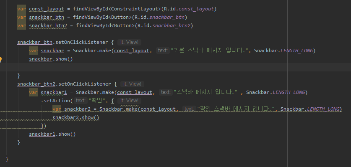Click LENGTH_LONG on the snackbar2 declaration line
This screenshot has height=167, width=351.
[x=323, y=109]
